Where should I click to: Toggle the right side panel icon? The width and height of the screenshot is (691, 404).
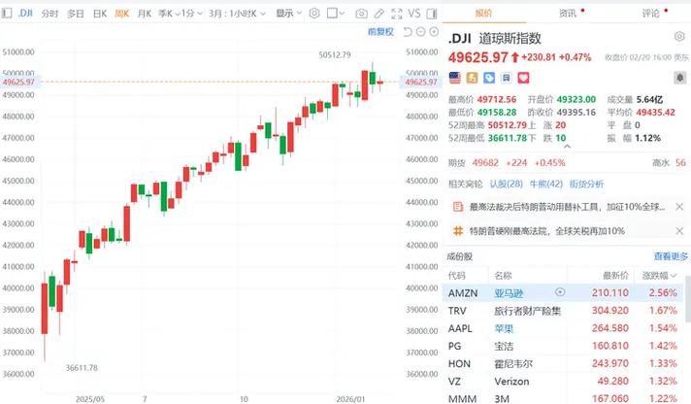(432, 14)
